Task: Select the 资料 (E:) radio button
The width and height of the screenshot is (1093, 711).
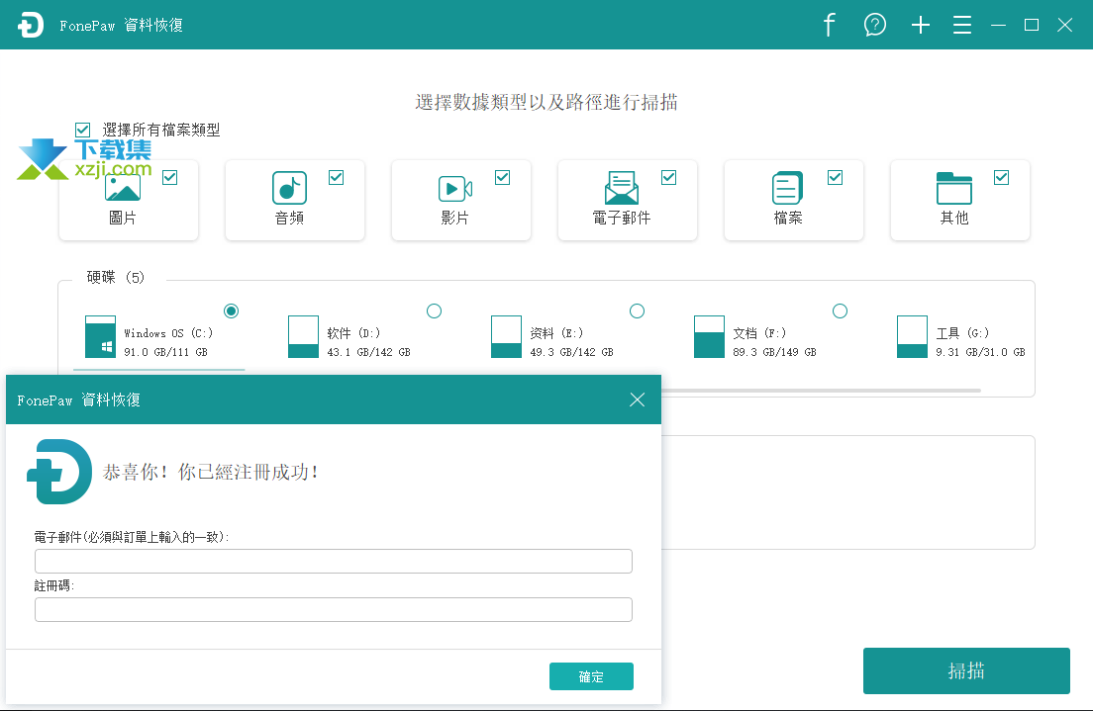Action: click(x=638, y=311)
